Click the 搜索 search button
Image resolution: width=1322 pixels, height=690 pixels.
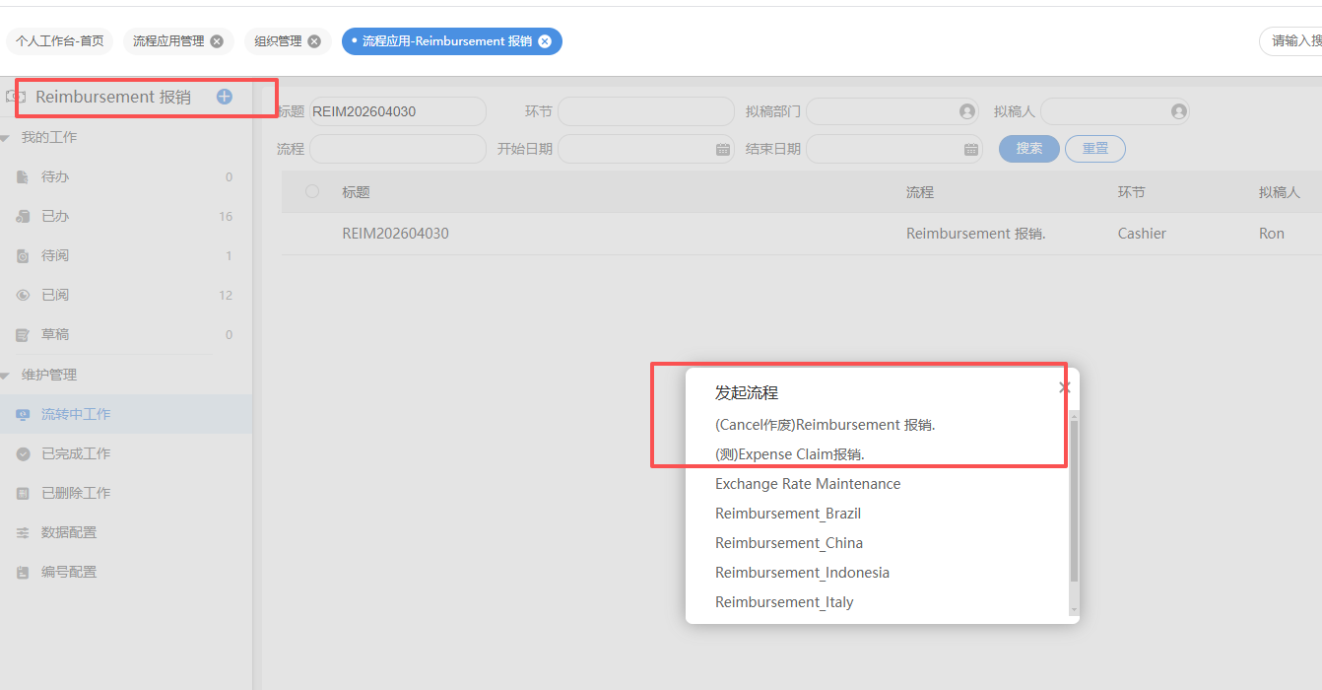point(1029,149)
